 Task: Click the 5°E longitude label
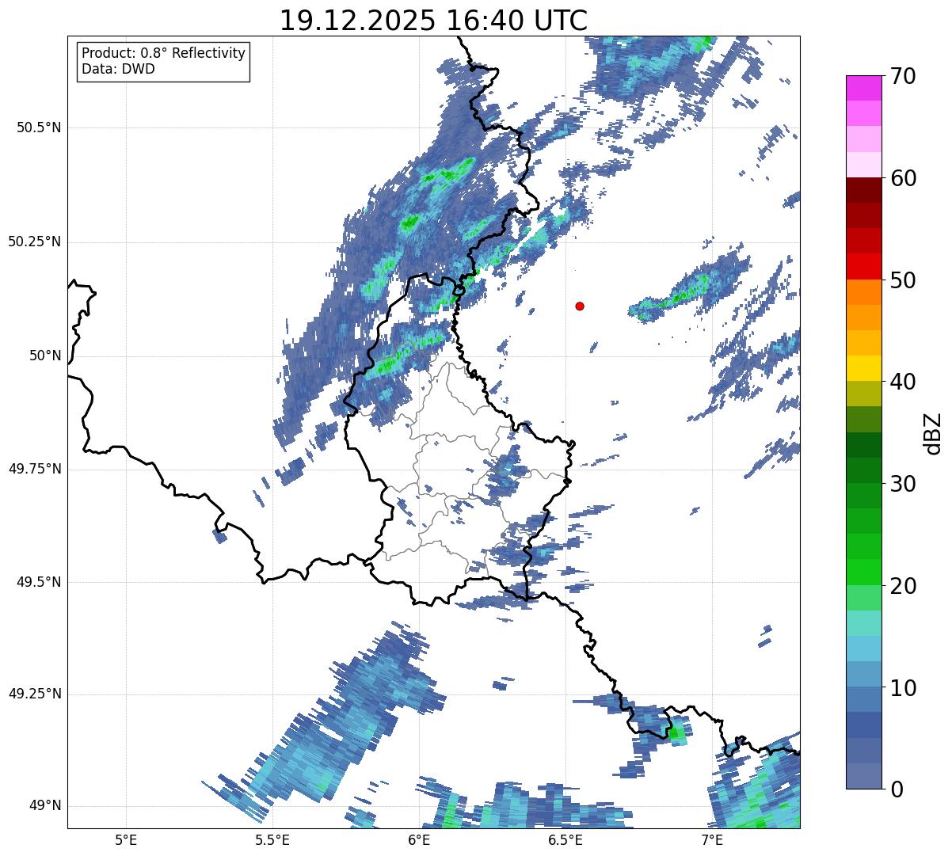(x=126, y=839)
